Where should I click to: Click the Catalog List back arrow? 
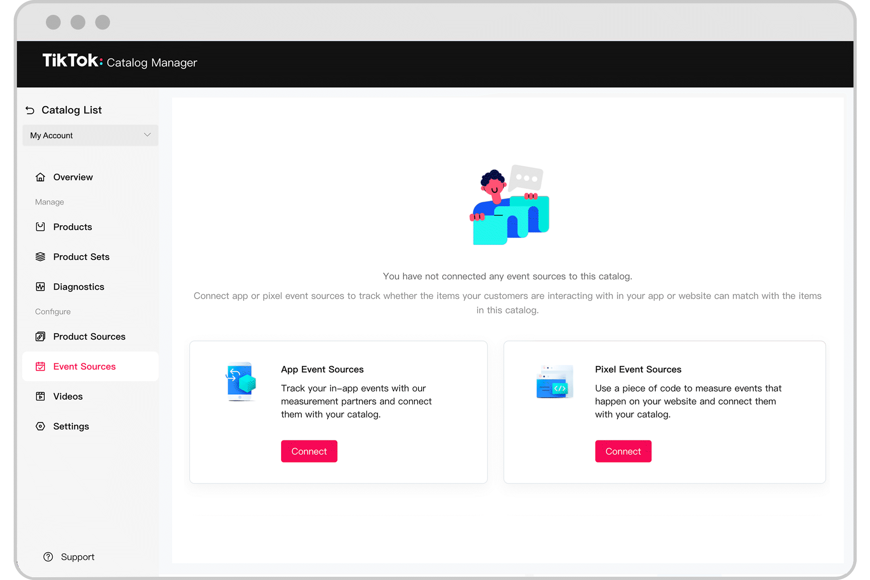30,110
